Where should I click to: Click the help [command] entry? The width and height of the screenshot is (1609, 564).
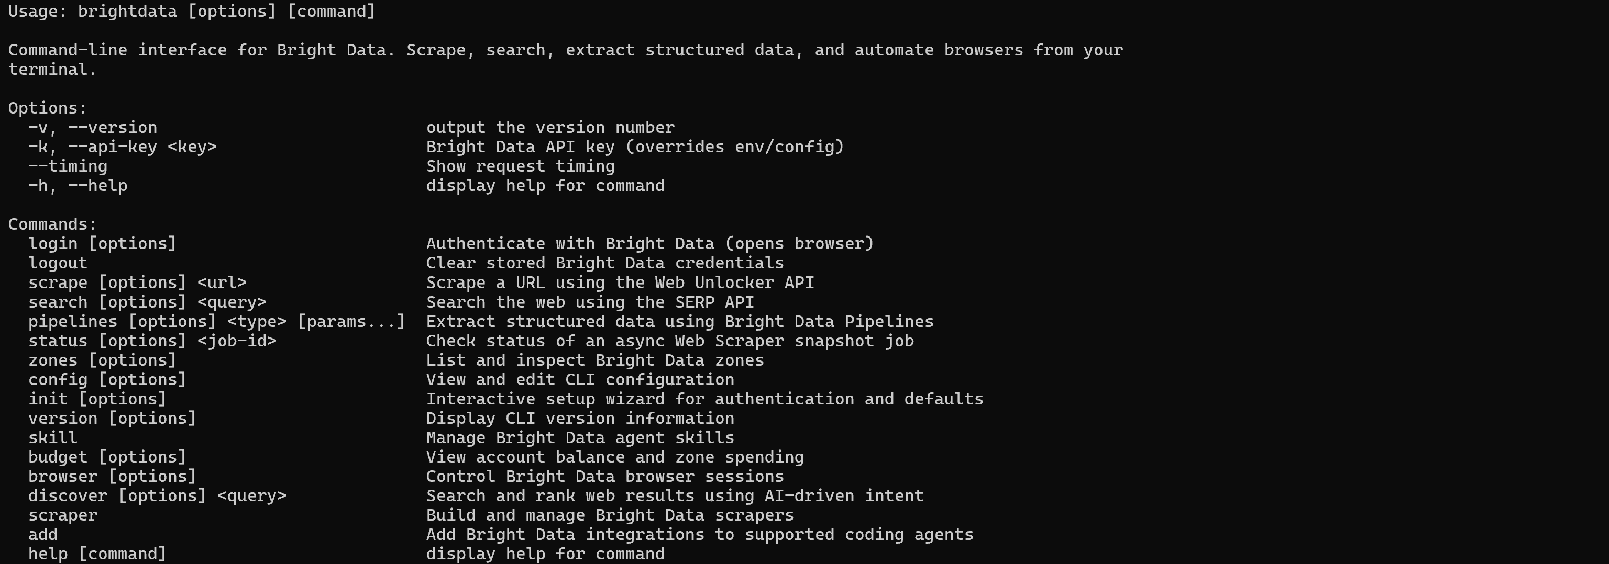[97, 554]
